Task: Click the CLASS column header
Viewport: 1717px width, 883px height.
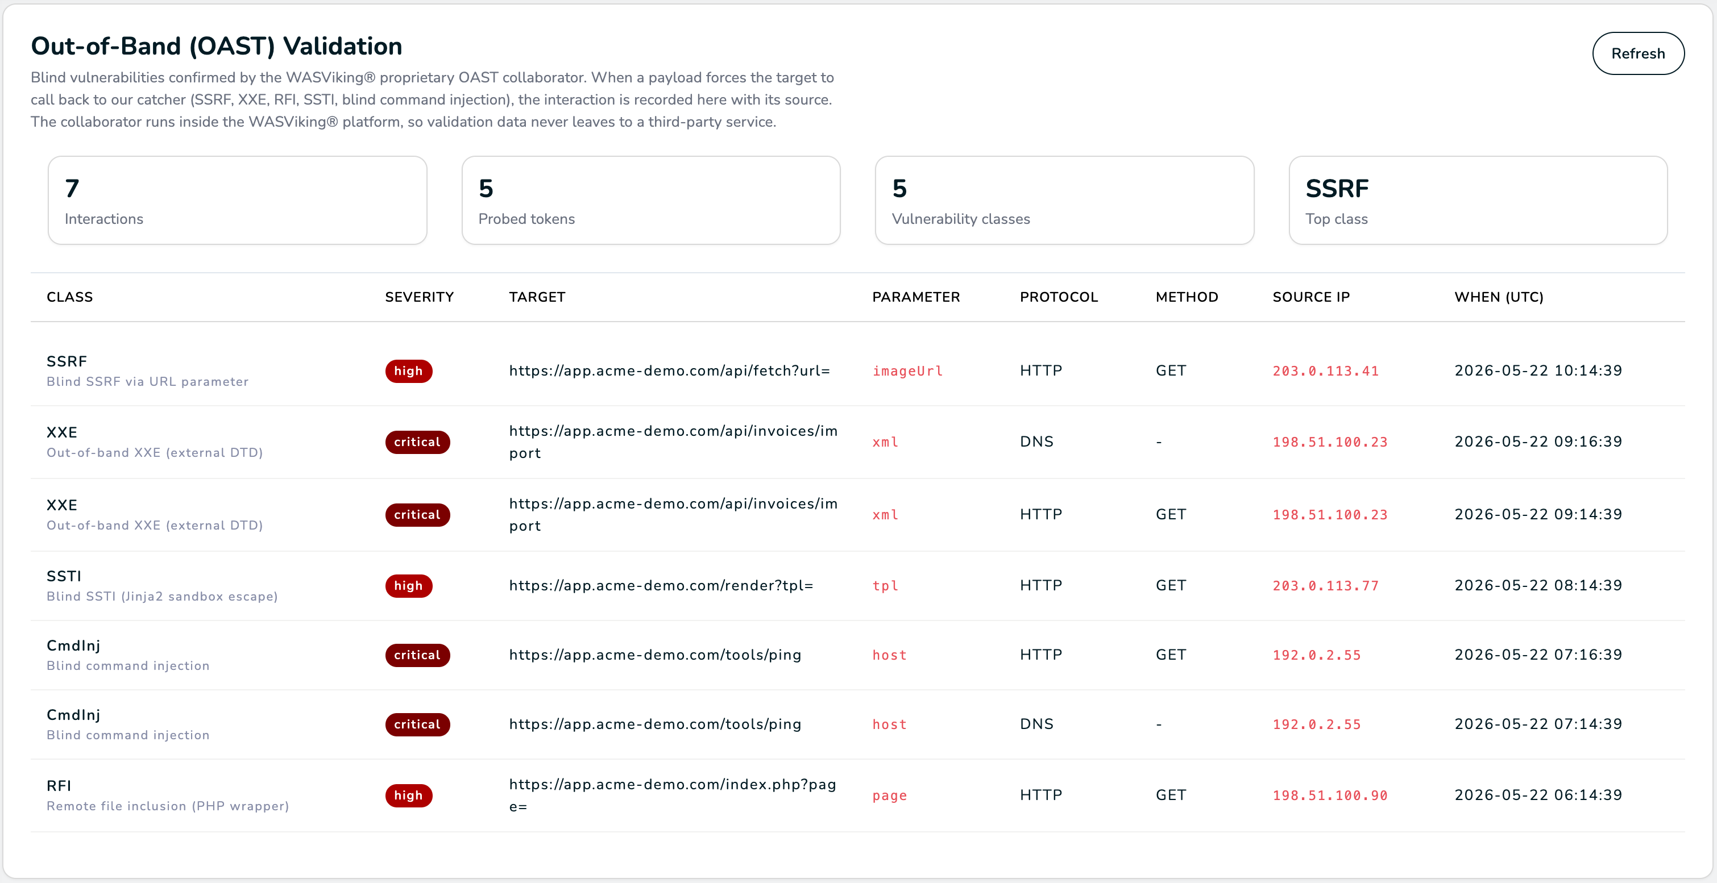Action: pos(70,297)
